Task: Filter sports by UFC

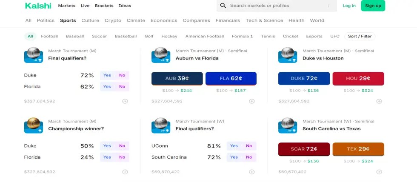Action: click(335, 37)
